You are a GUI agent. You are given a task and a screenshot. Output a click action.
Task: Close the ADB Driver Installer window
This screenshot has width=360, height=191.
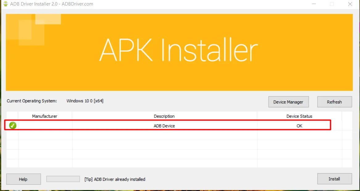[x=350, y=4]
